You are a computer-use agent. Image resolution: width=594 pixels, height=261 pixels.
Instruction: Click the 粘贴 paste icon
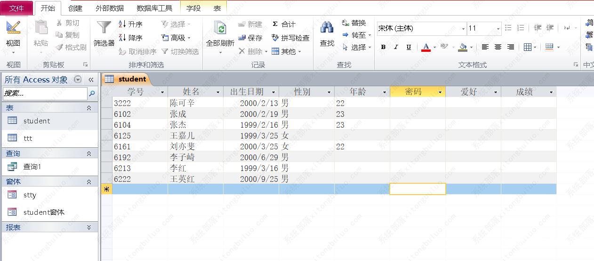click(41, 27)
